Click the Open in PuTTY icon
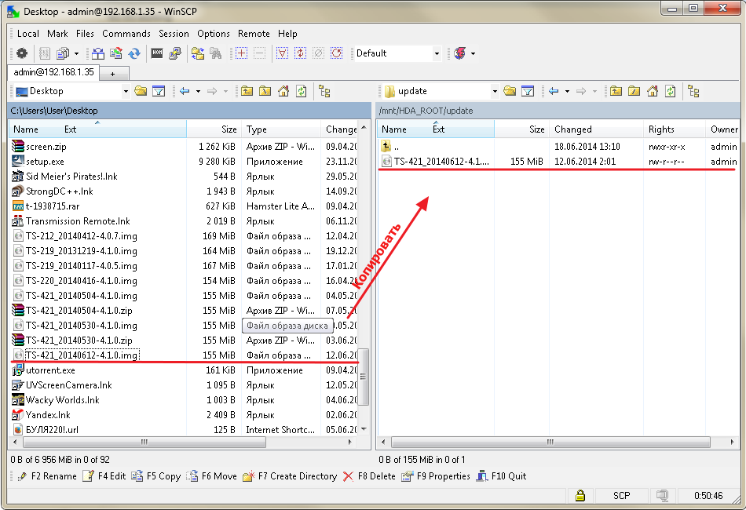Viewport: 746px width, 510px height. (175, 53)
